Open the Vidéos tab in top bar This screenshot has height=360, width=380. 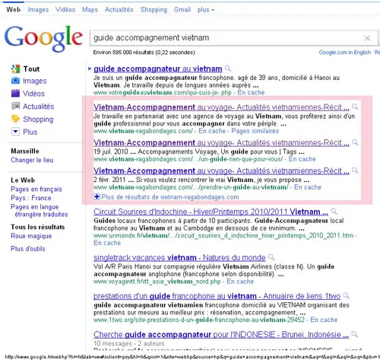coord(65,10)
